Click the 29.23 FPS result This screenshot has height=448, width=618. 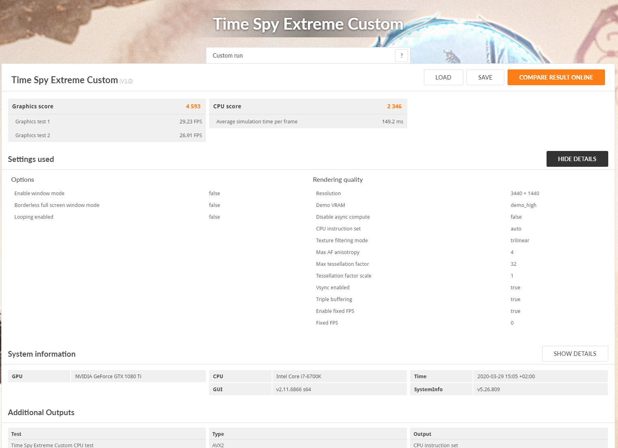191,122
